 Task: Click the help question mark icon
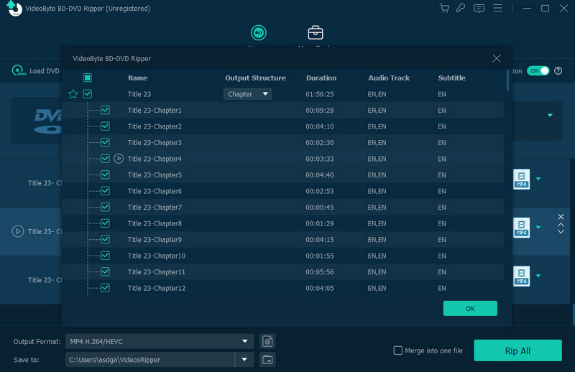click(558, 71)
